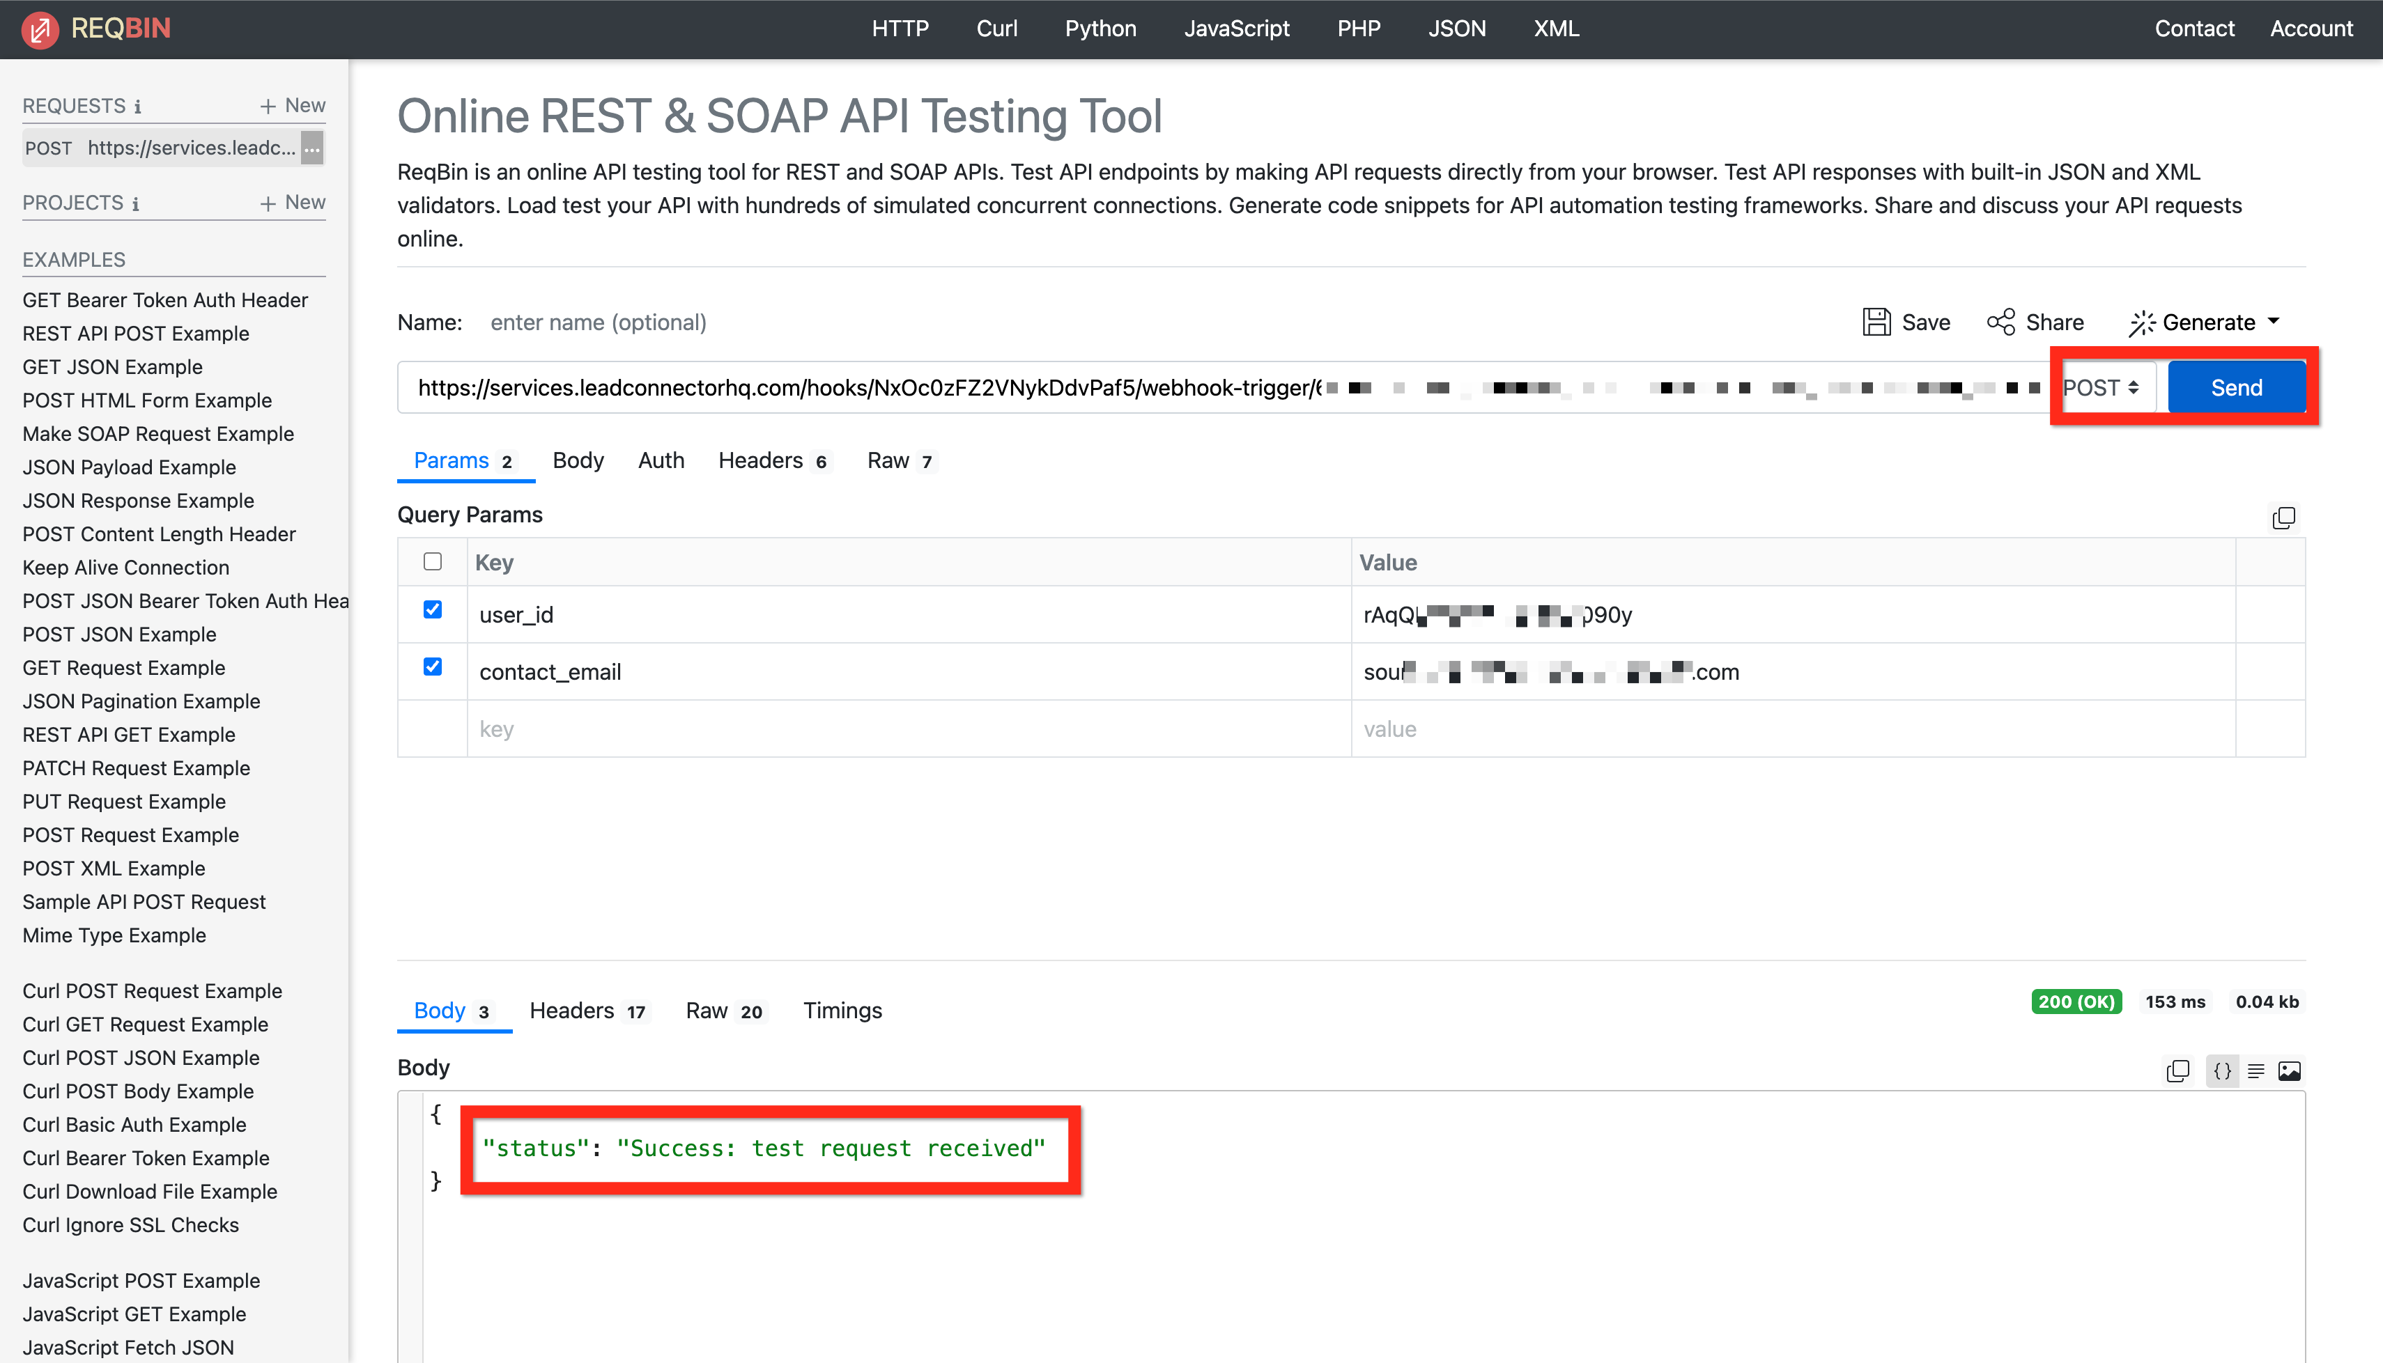This screenshot has height=1363, width=2383.
Task: Open the REST API POST Example link
Action: pyautogui.click(x=136, y=333)
